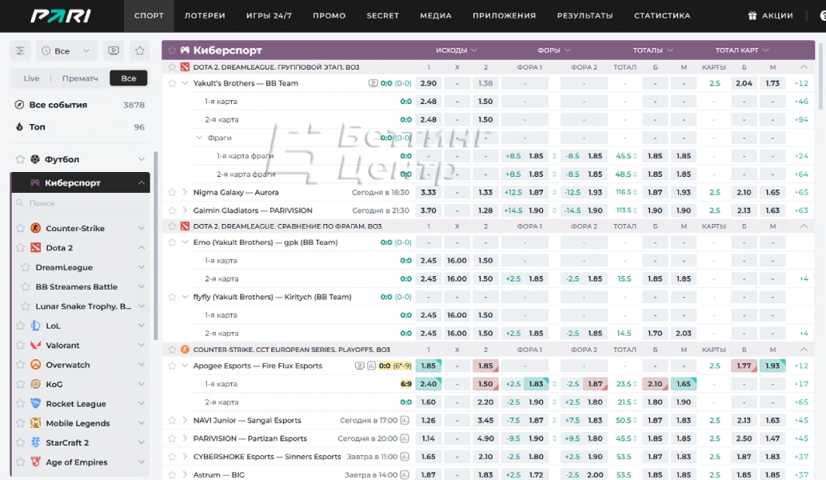The image size is (826, 480).
Task: Favorite Dota 2 in the sidebar
Action: 20,248
